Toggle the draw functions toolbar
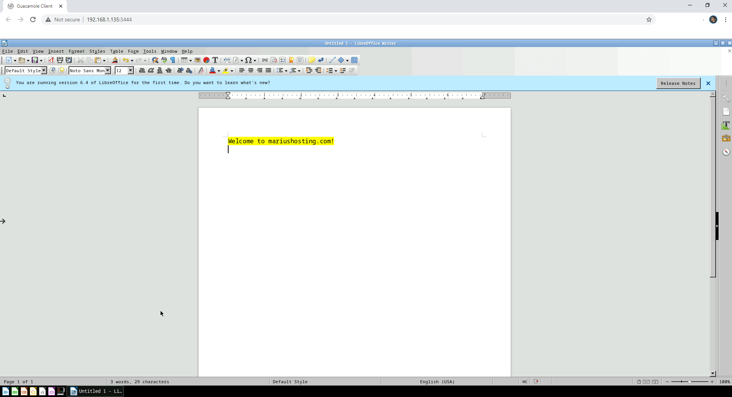The height and width of the screenshot is (397, 732). click(354, 60)
